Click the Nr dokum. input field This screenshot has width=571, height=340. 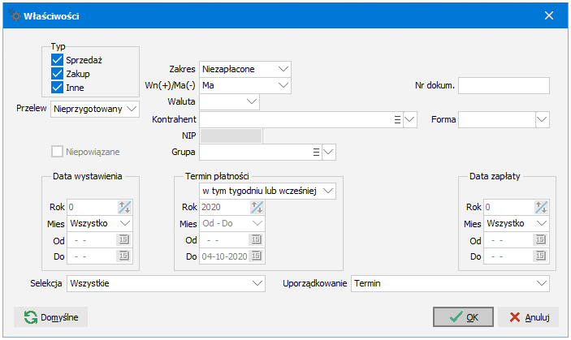504,86
